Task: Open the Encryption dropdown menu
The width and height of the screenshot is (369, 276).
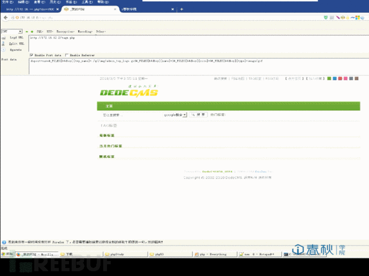Action: pos(65,32)
